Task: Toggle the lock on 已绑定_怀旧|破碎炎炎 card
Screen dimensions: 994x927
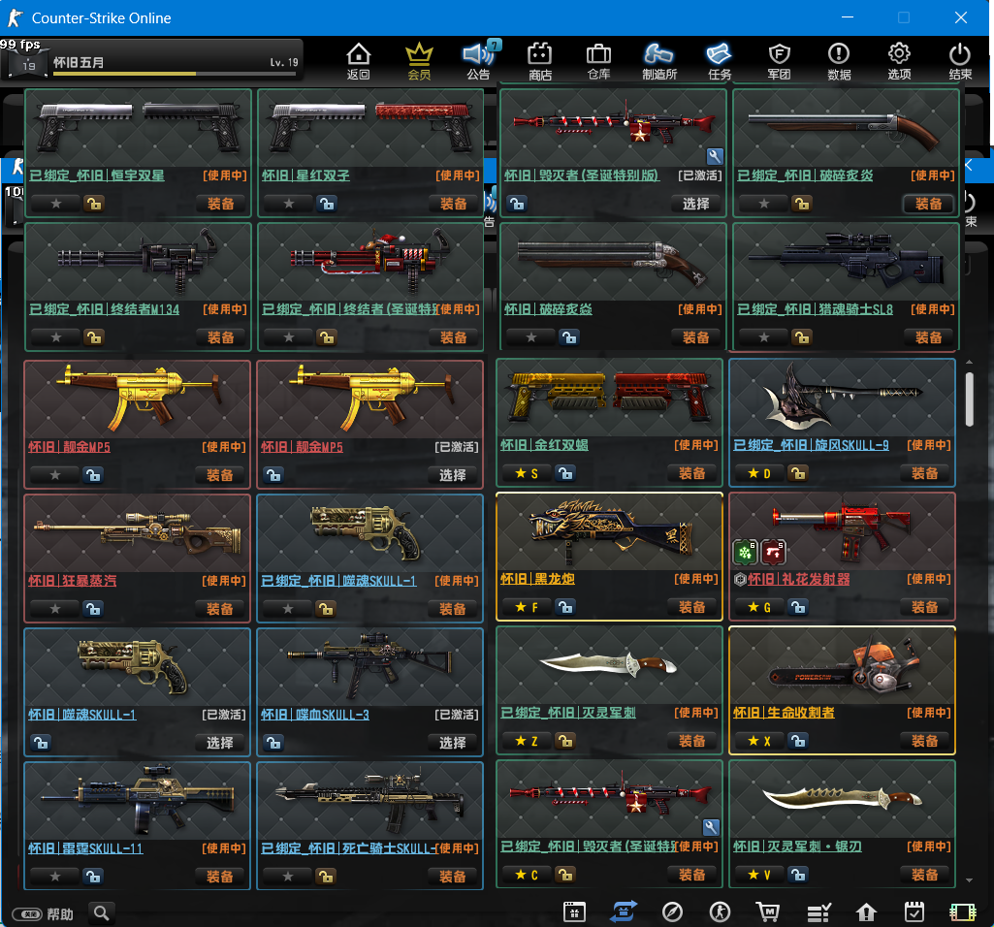Action: [x=801, y=204]
